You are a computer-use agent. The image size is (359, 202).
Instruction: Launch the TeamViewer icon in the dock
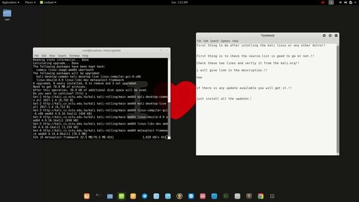click(x=191, y=196)
